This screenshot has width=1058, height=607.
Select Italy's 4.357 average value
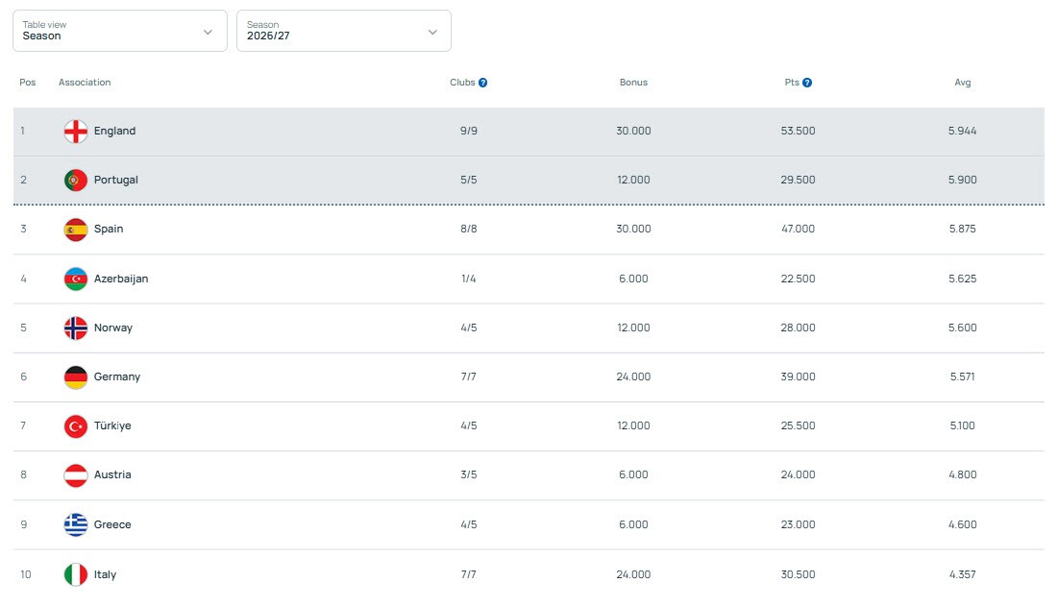(962, 574)
